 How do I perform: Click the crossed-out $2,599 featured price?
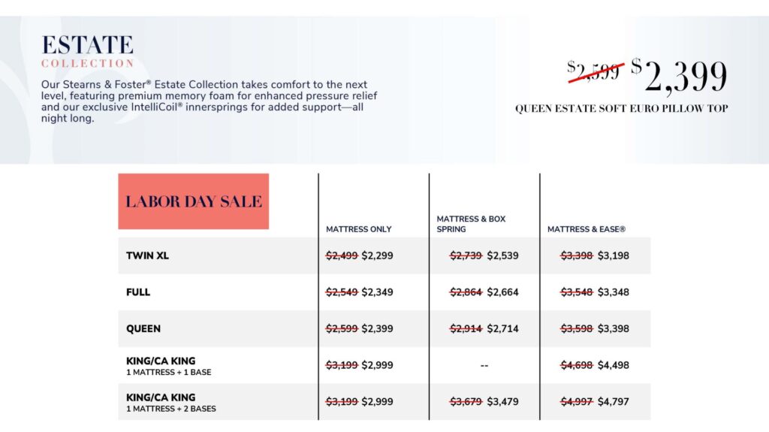click(595, 71)
